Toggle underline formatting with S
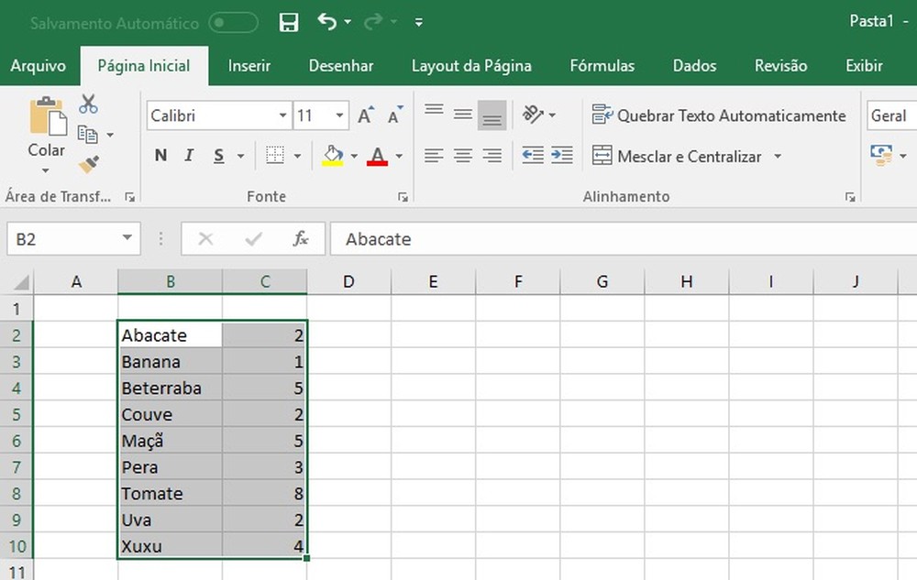 pos(219,156)
